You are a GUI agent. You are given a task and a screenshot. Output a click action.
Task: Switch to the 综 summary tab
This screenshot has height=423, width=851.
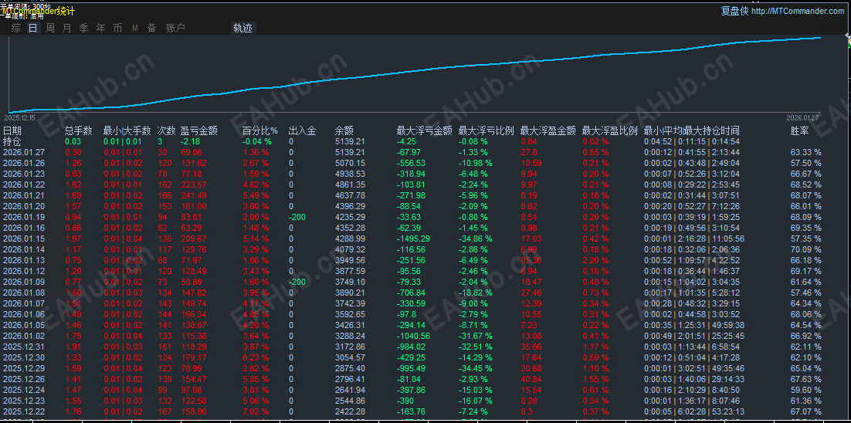(16, 29)
